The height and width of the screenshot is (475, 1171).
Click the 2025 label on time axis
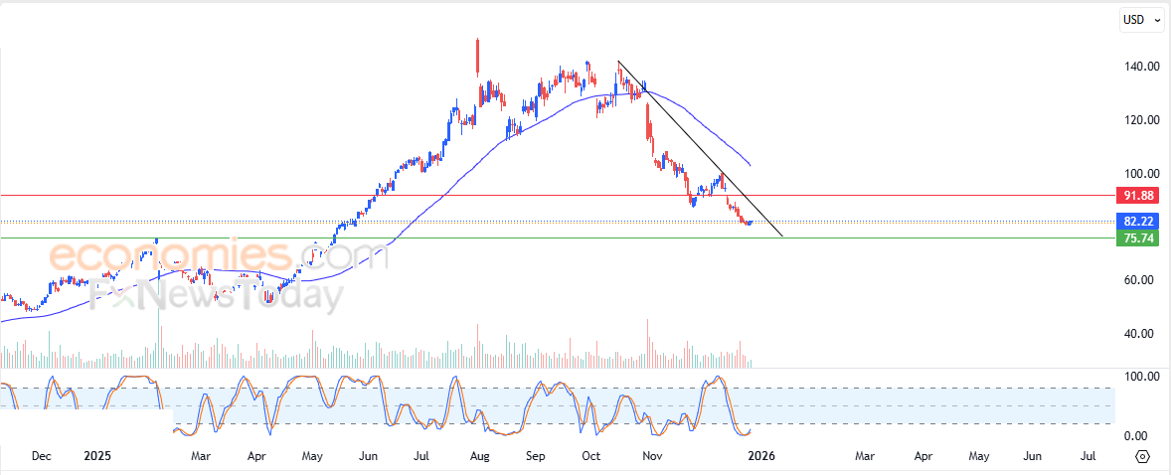(97, 456)
